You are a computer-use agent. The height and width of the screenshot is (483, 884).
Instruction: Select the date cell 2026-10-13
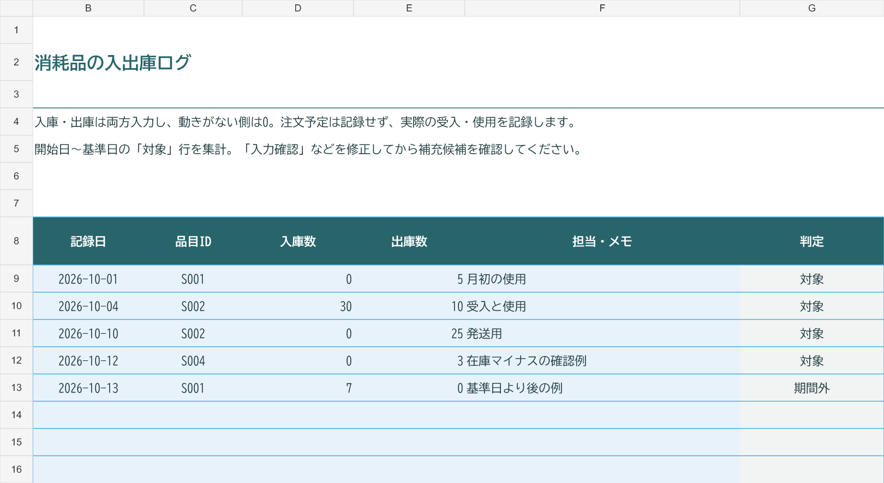click(x=88, y=388)
